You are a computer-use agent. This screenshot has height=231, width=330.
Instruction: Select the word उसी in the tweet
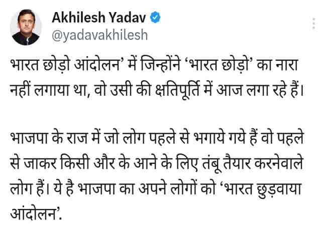(x=121, y=90)
